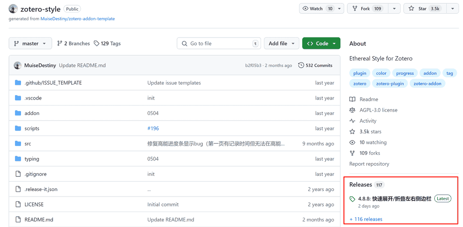Open the Star lists dropdown arrow
The image size is (463, 227).
click(x=452, y=9)
